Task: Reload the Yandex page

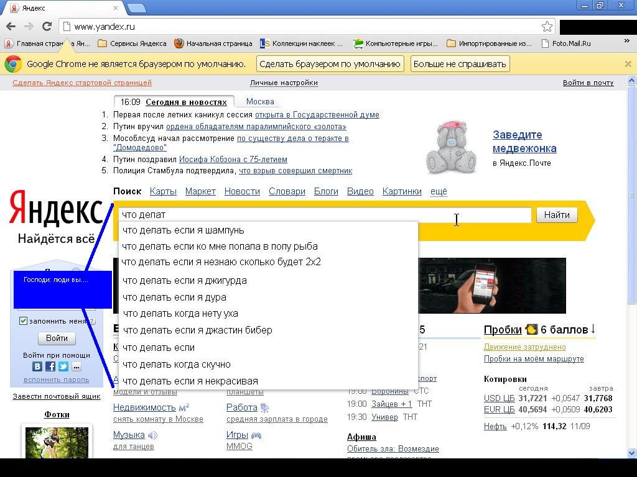Action: click(47, 27)
